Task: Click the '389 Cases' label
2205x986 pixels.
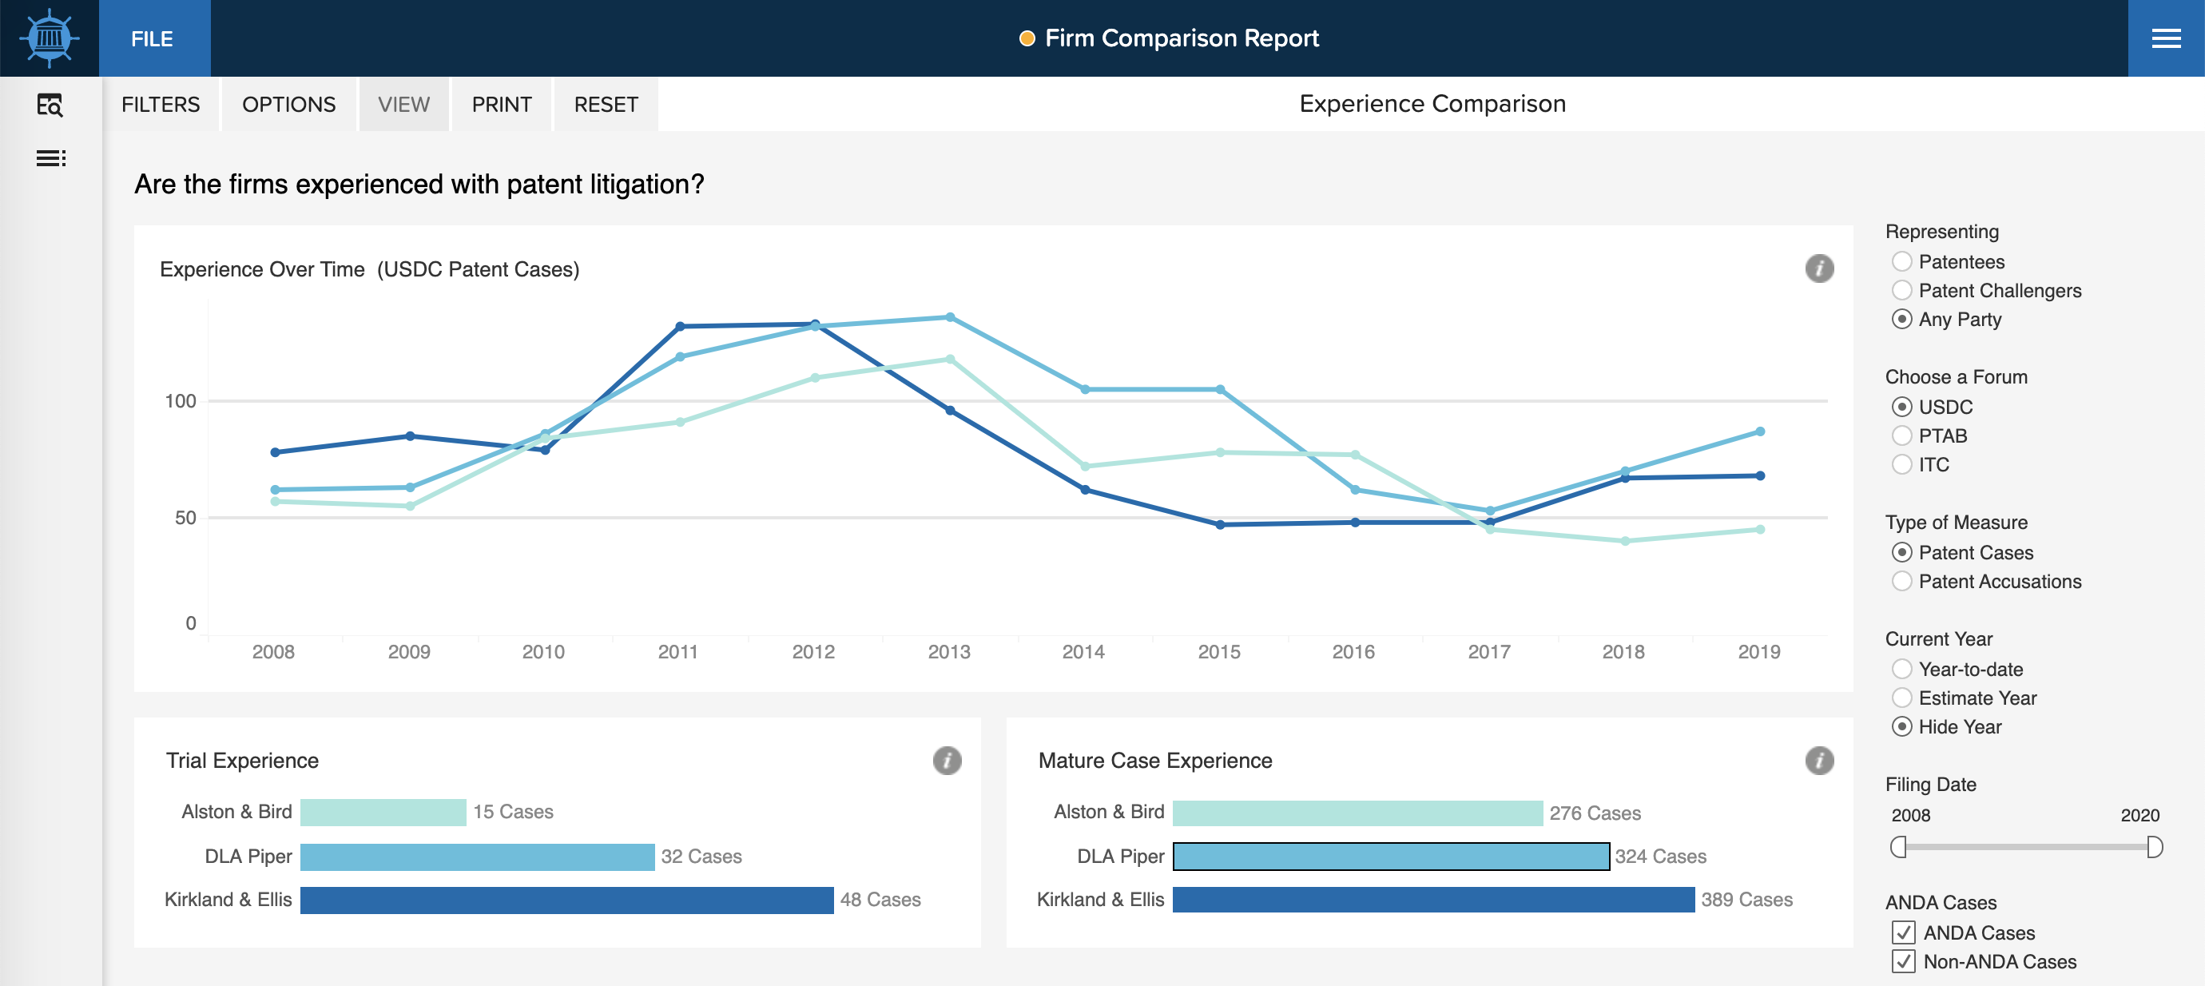Action: click(1746, 900)
